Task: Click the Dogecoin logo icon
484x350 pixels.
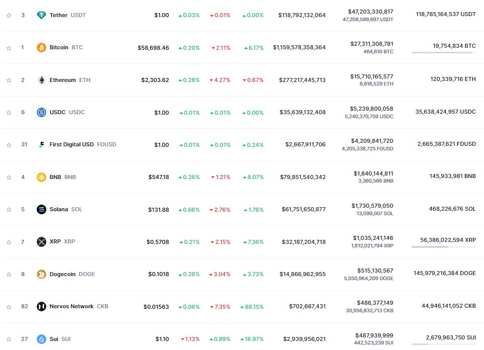Action: click(x=41, y=274)
